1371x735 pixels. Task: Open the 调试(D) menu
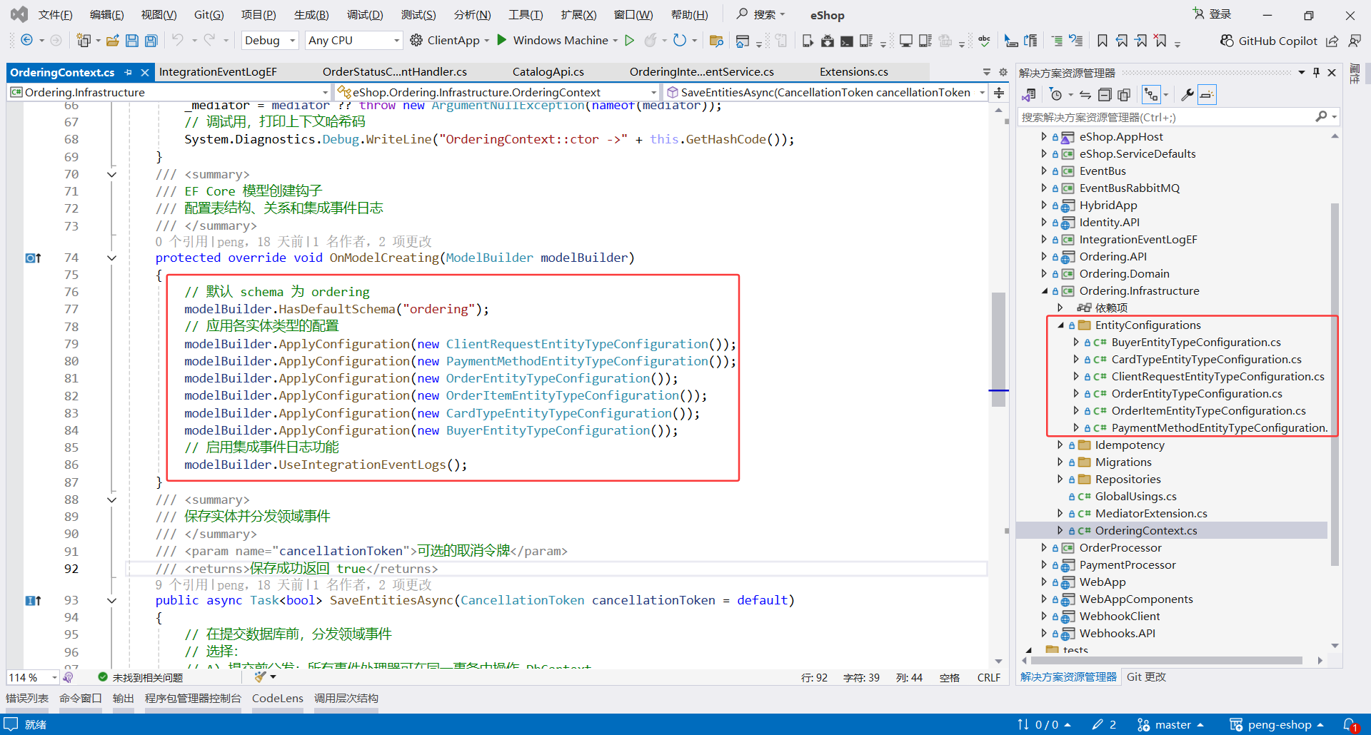365,15
